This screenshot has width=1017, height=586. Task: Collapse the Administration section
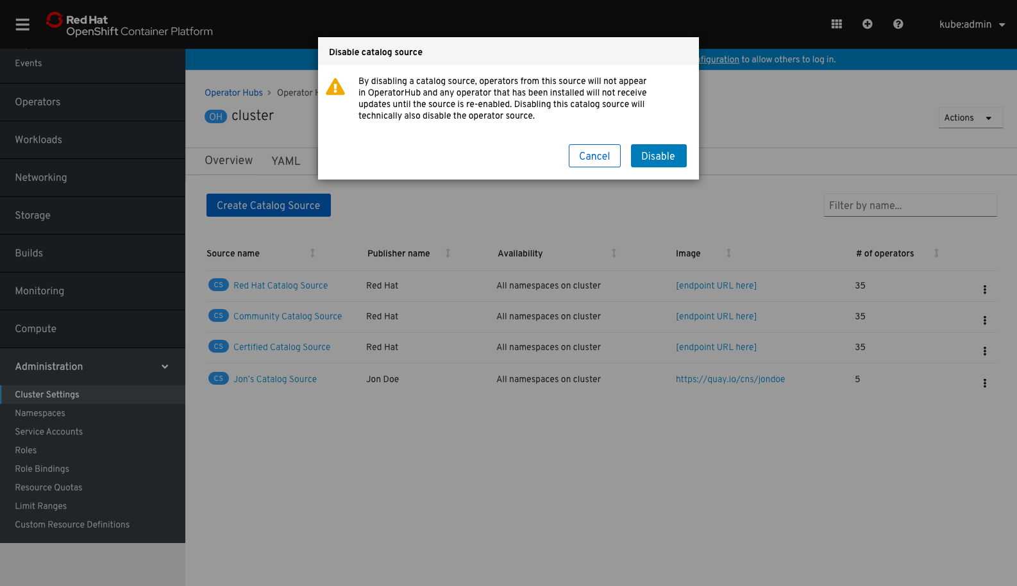[x=92, y=367]
